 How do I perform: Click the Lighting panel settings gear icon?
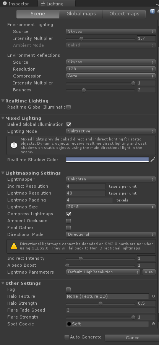pyautogui.click(x=158, y=12)
